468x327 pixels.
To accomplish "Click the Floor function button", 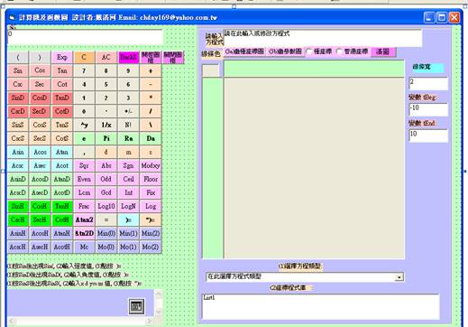I will 151,179.
